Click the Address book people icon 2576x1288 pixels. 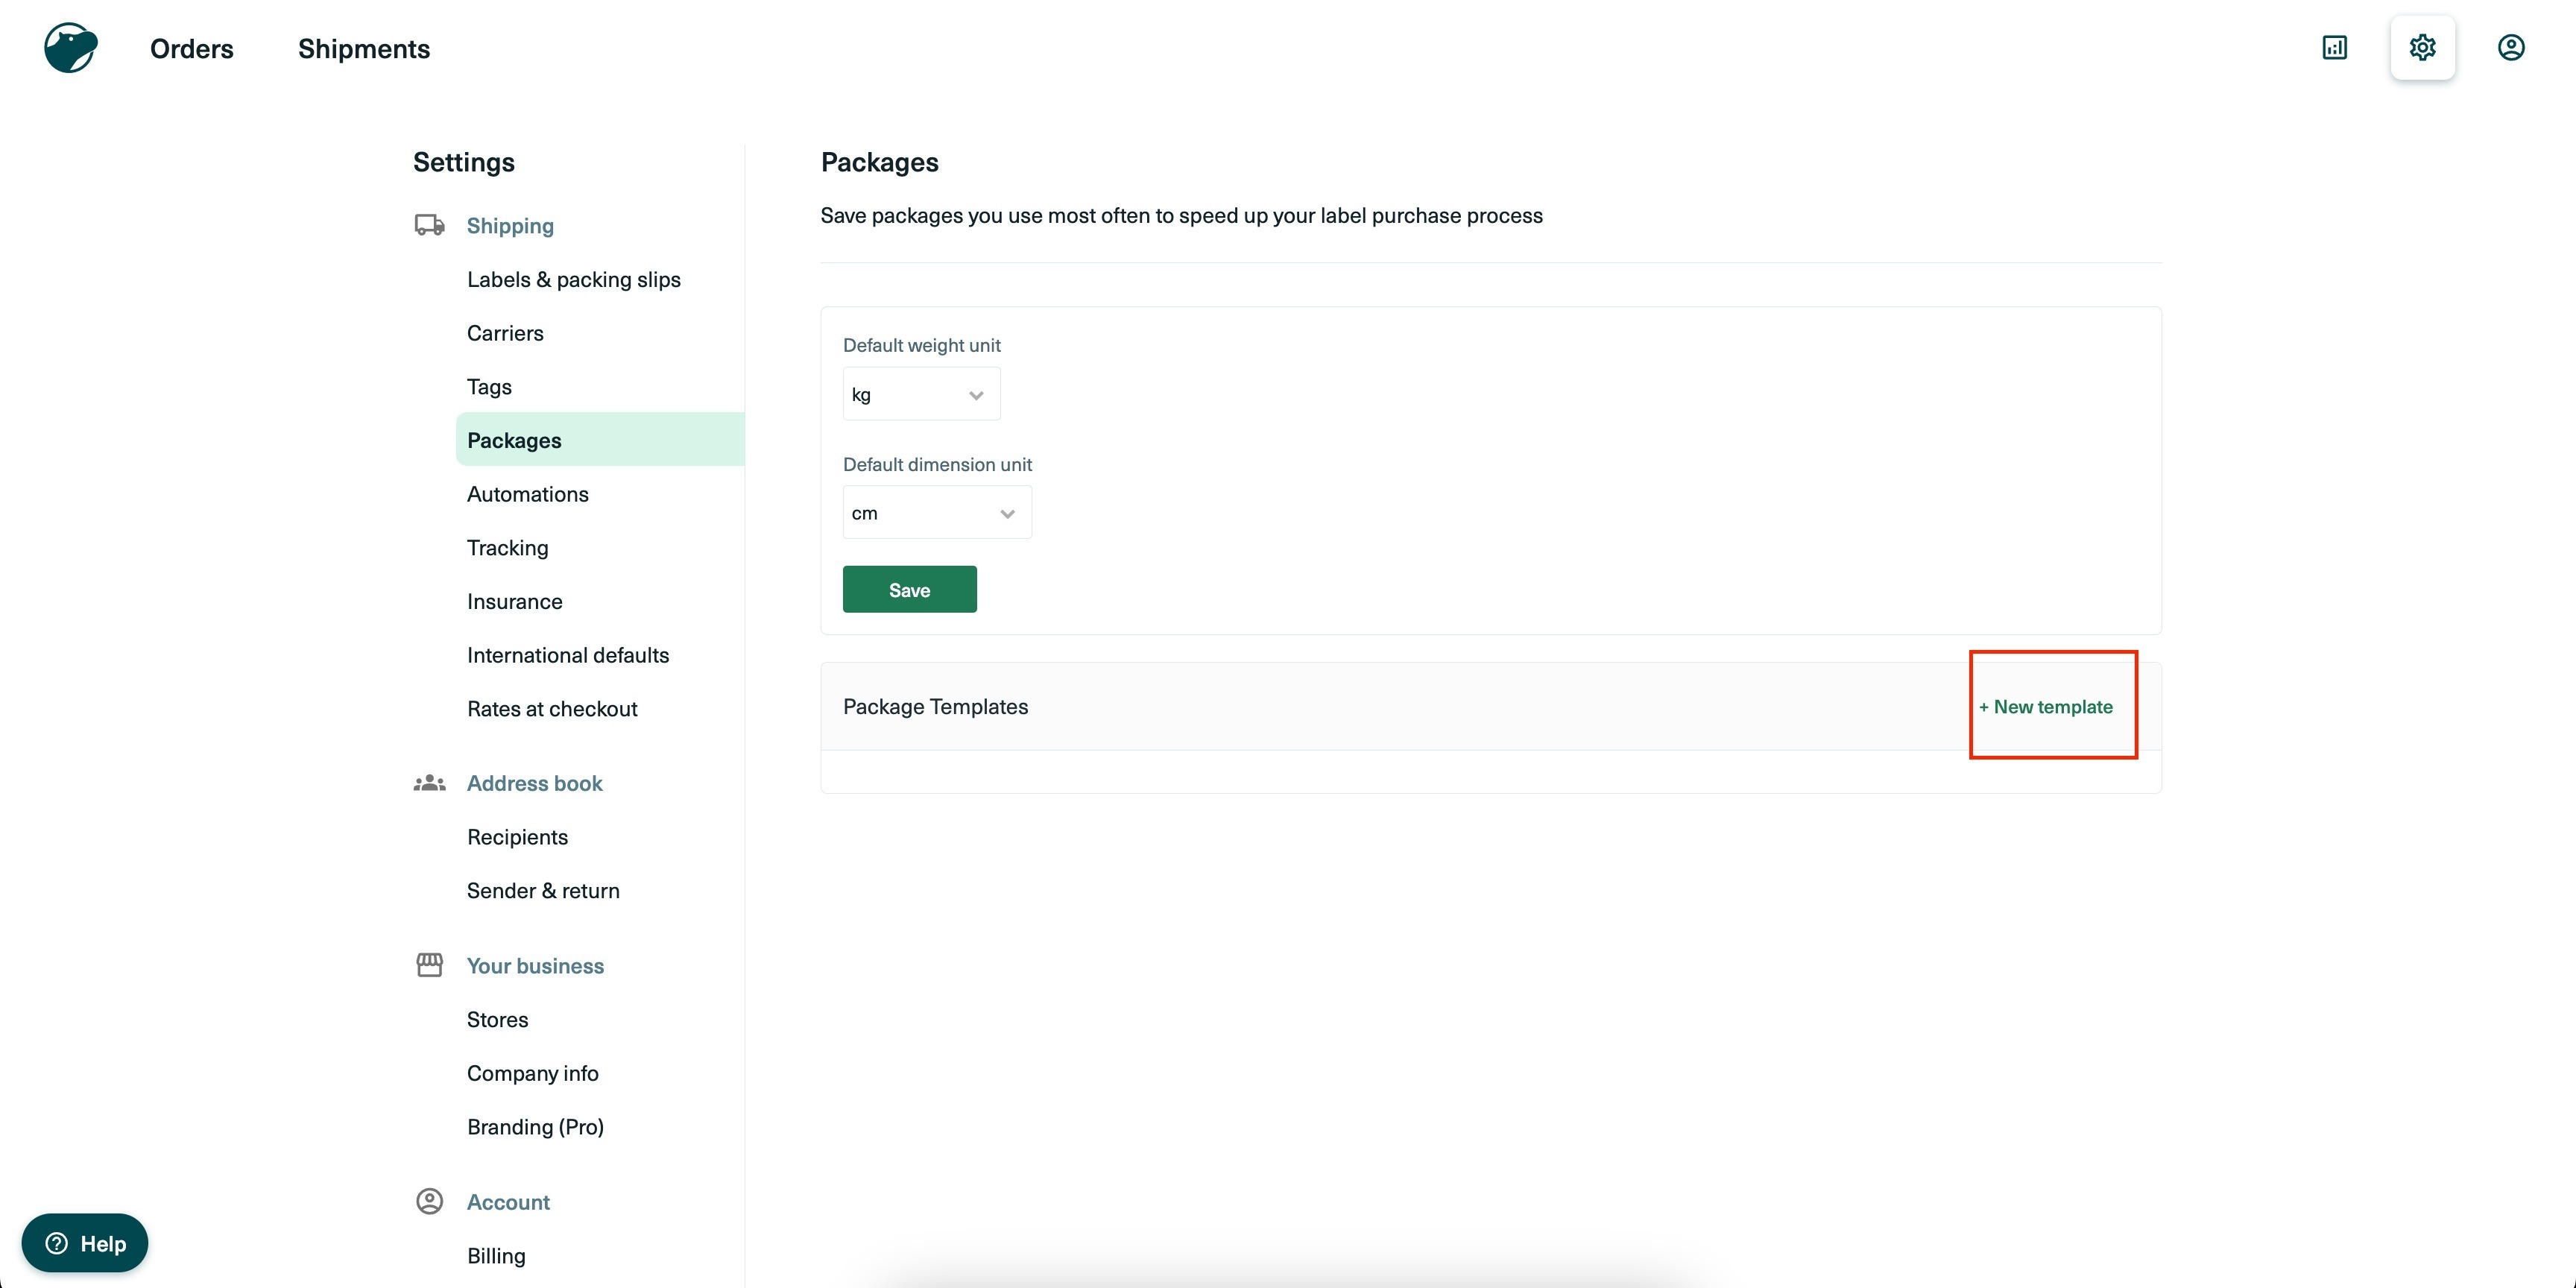tap(429, 783)
